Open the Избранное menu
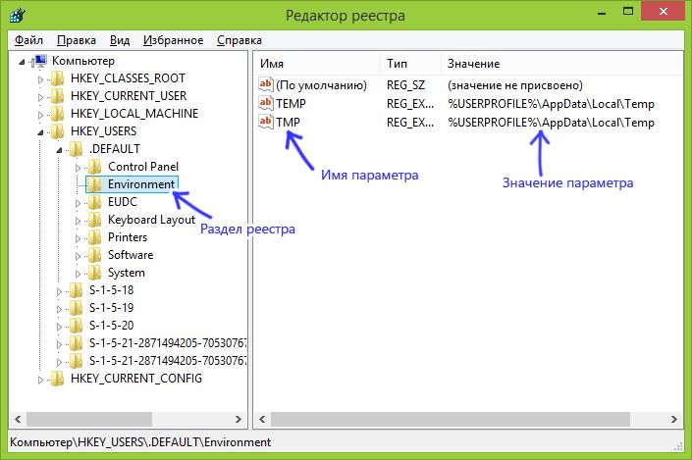The width and height of the screenshot is (692, 460). pos(173,40)
